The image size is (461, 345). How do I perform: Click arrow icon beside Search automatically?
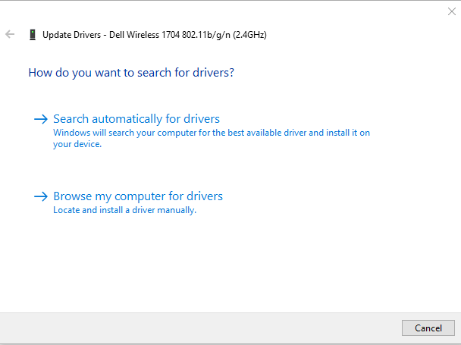[41, 119]
